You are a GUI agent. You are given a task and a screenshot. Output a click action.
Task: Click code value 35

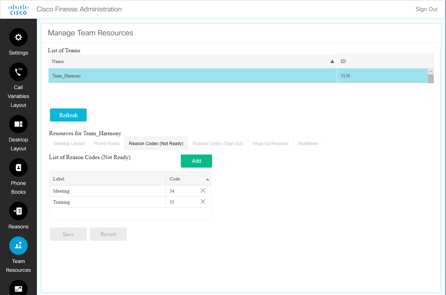point(172,202)
